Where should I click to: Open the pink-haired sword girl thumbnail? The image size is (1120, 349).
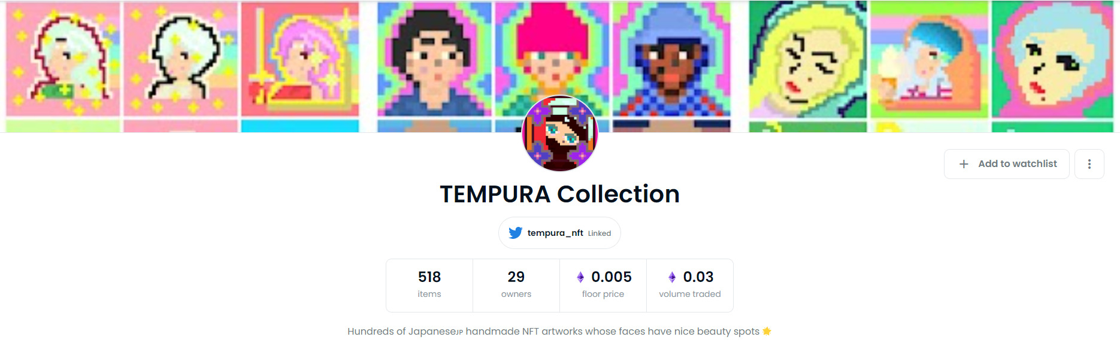pyautogui.click(x=300, y=59)
